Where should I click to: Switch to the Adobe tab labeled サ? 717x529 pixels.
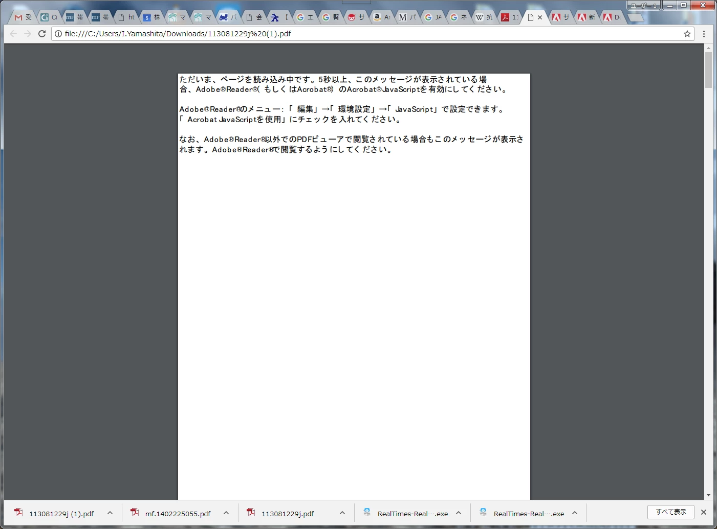click(x=560, y=17)
